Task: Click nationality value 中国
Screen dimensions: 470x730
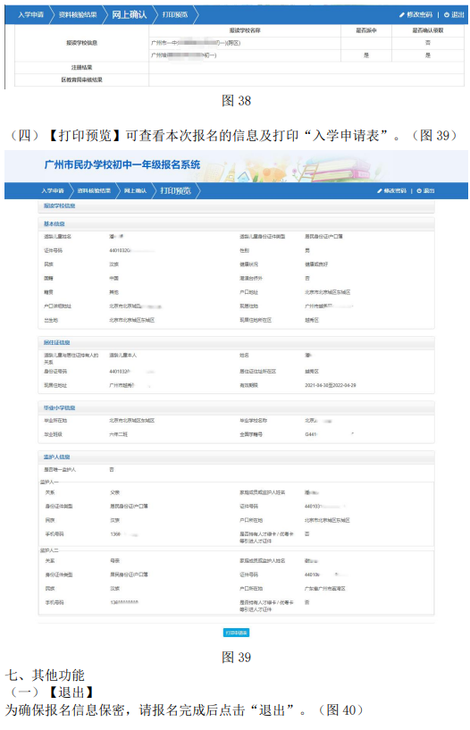Action: [114, 279]
